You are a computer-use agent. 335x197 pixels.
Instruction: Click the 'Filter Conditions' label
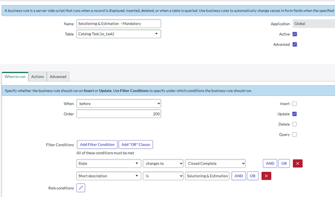(x=60, y=145)
